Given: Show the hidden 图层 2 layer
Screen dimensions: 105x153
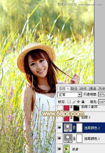Looking at the screenshot, I should coord(59,117).
